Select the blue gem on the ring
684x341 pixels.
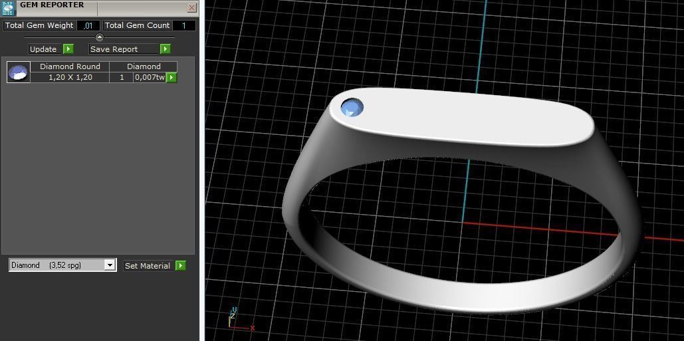point(352,108)
